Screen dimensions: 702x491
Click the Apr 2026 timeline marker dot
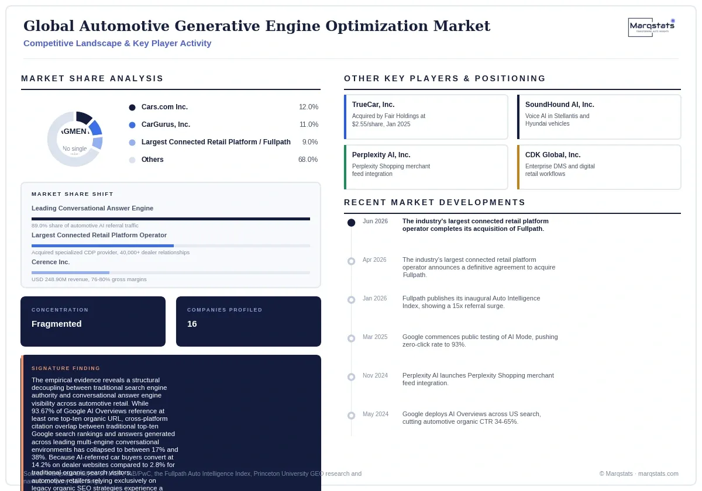point(351,261)
